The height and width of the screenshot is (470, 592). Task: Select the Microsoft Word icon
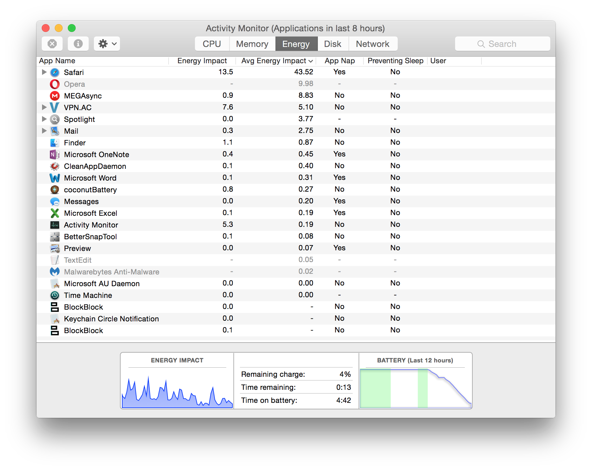(x=55, y=178)
